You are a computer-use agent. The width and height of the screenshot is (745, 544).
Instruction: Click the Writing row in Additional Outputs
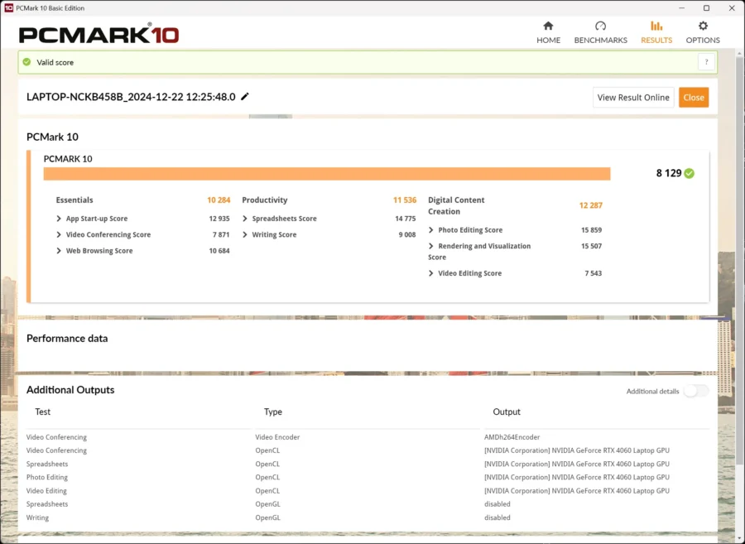click(x=368, y=518)
